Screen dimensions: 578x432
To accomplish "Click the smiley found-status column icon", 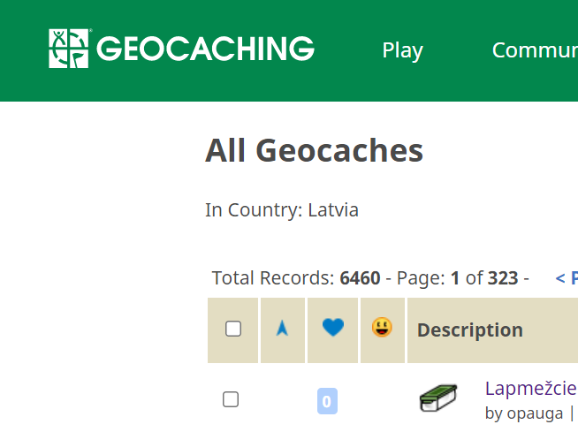I will tap(383, 328).
